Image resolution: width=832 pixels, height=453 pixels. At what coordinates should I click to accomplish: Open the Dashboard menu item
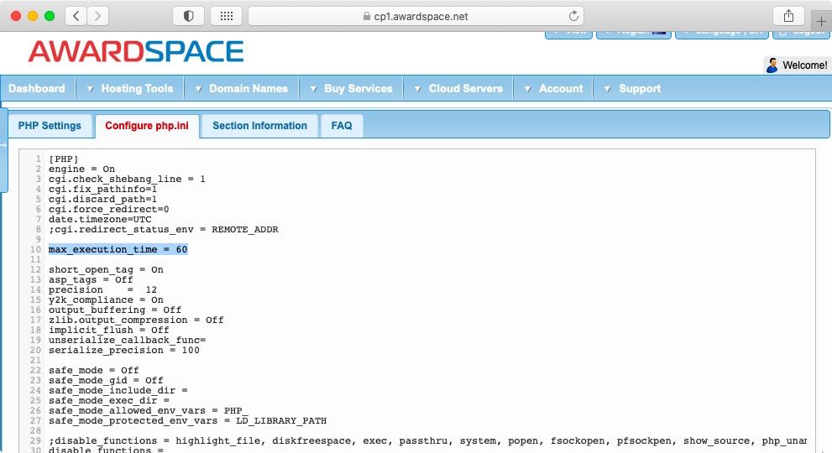(x=37, y=89)
